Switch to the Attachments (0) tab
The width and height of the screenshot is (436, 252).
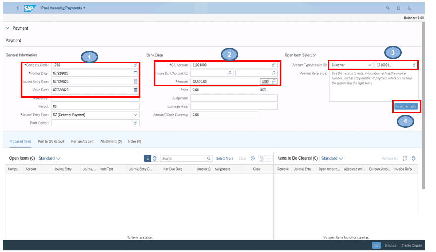[111, 141]
